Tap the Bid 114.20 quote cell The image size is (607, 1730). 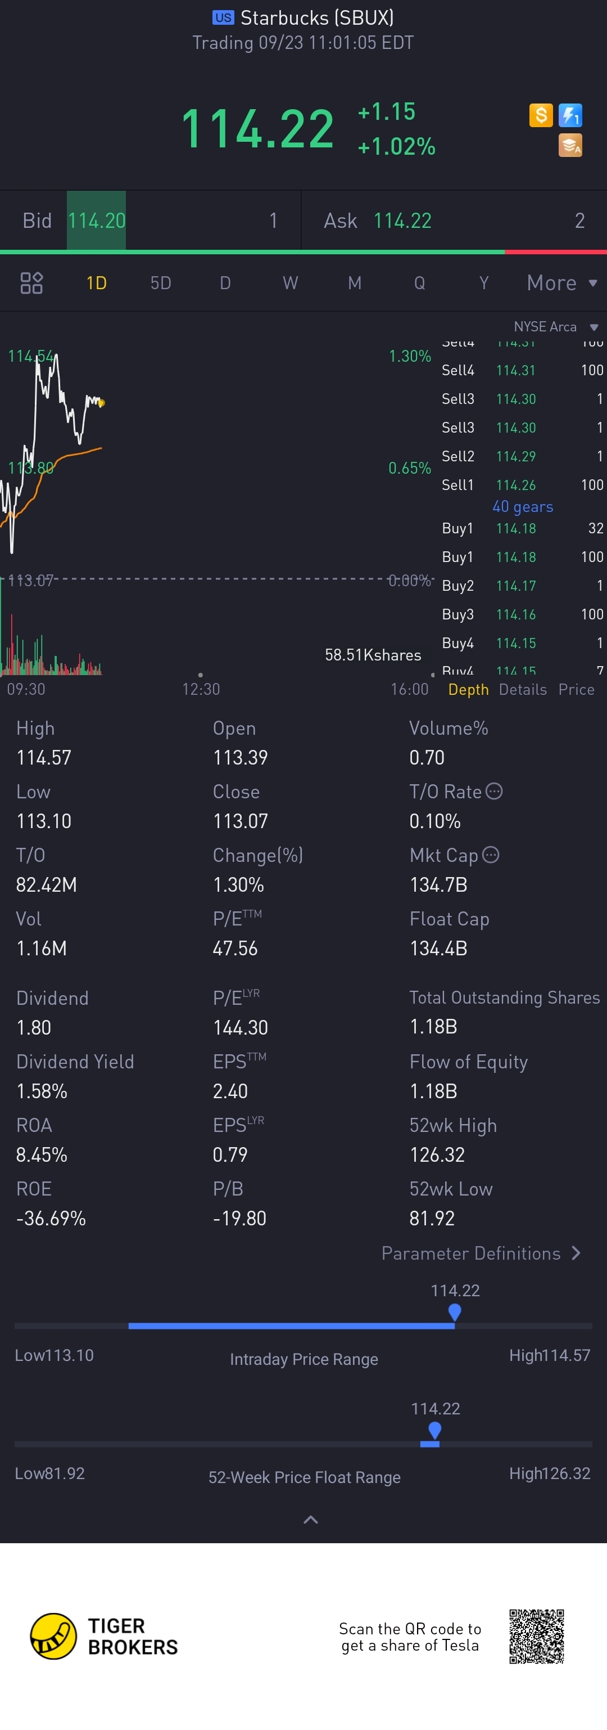coord(150,221)
